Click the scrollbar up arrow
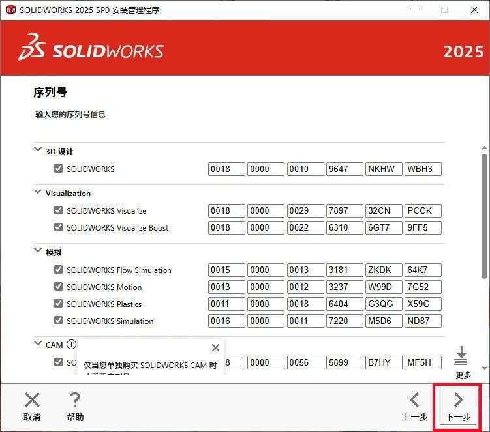 tap(484, 148)
